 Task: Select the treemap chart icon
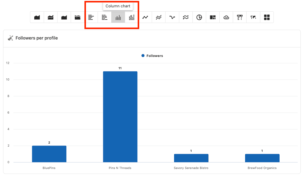pos(213,17)
